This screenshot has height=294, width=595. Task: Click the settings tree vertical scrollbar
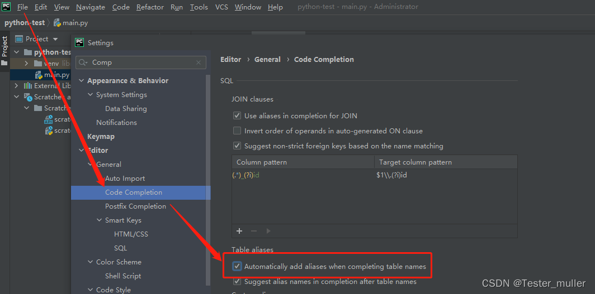point(207,180)
